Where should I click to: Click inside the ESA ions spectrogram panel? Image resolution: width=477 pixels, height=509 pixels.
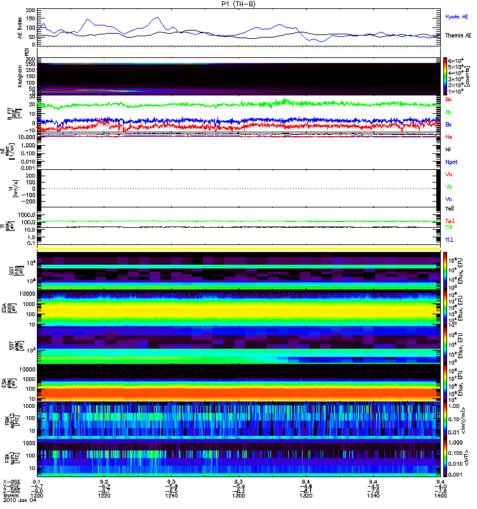click(238, 309)
